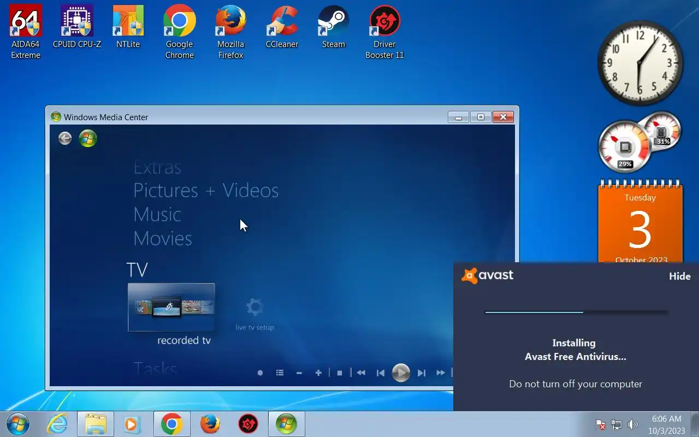Screen dimensions: 699x437
Task: Launch CPUID CPU-Z from the desktop
Action: coord(77,27)
